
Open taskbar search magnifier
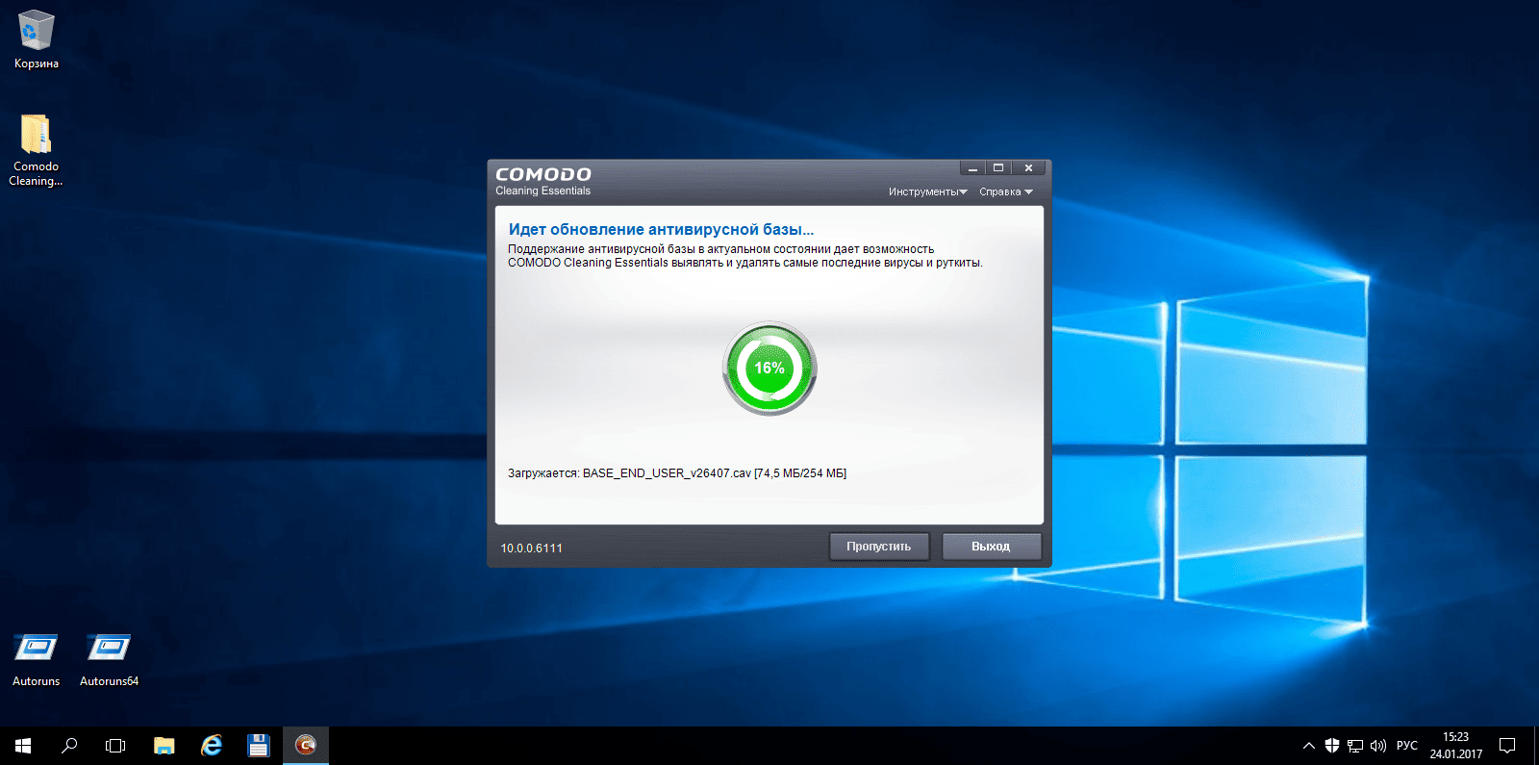(69, 746)
